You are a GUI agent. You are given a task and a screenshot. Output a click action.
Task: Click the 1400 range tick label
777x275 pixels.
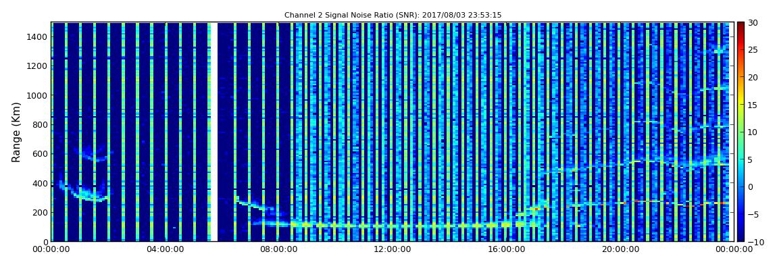tap(38, 36)
